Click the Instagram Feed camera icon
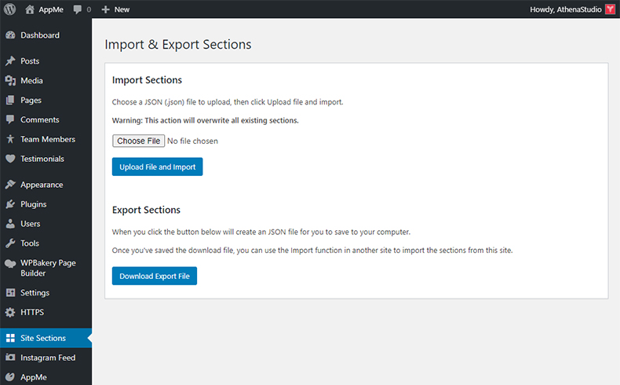Screen dimensions: 620x385 point(10,357)
